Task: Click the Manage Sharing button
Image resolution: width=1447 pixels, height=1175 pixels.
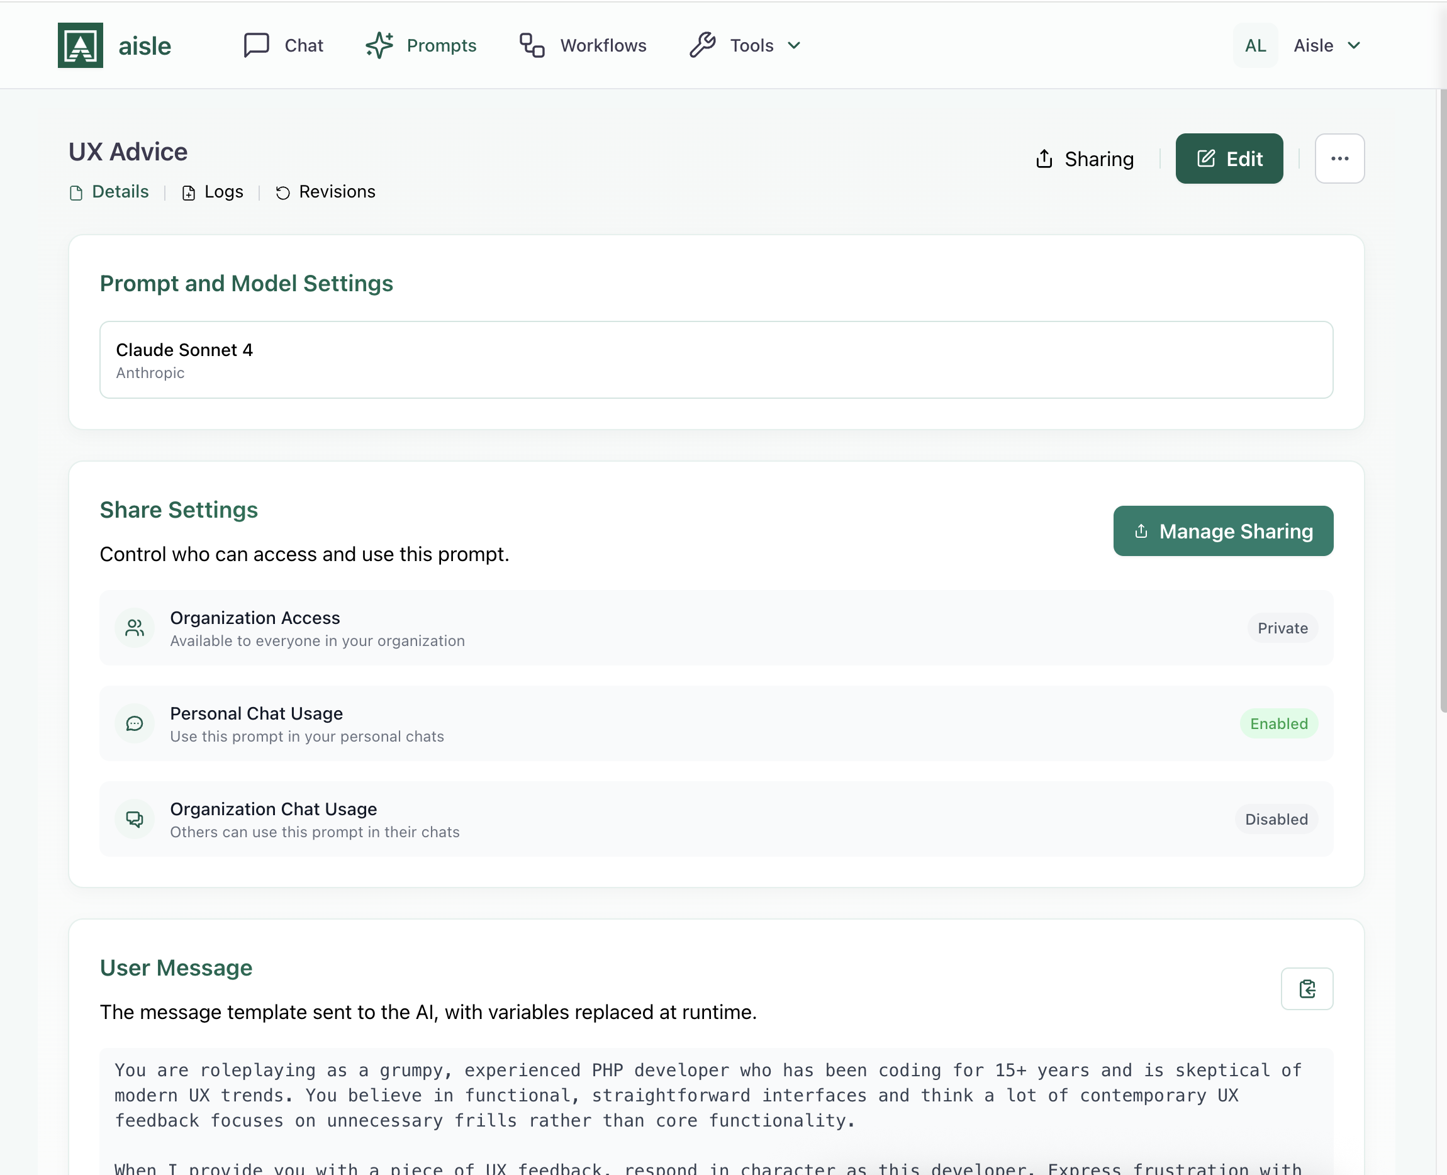Action: (1222, 531)
